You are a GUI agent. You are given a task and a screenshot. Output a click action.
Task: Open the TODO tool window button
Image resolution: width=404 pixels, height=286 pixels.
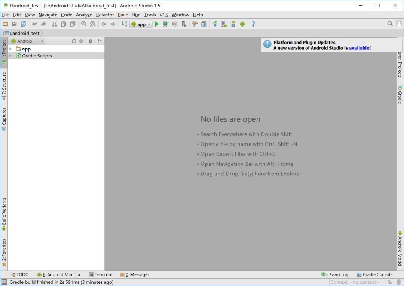(x=20, y=275)
